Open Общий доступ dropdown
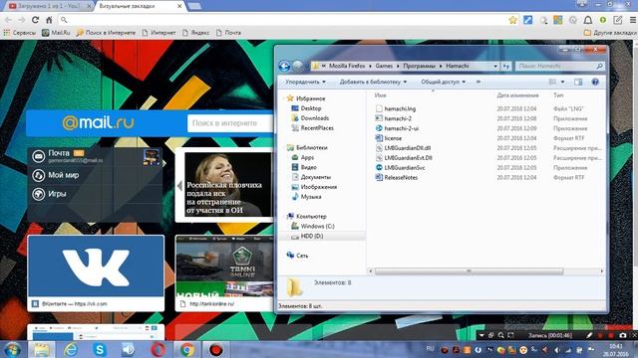This screenshot has height=358, width=638. 443,82
